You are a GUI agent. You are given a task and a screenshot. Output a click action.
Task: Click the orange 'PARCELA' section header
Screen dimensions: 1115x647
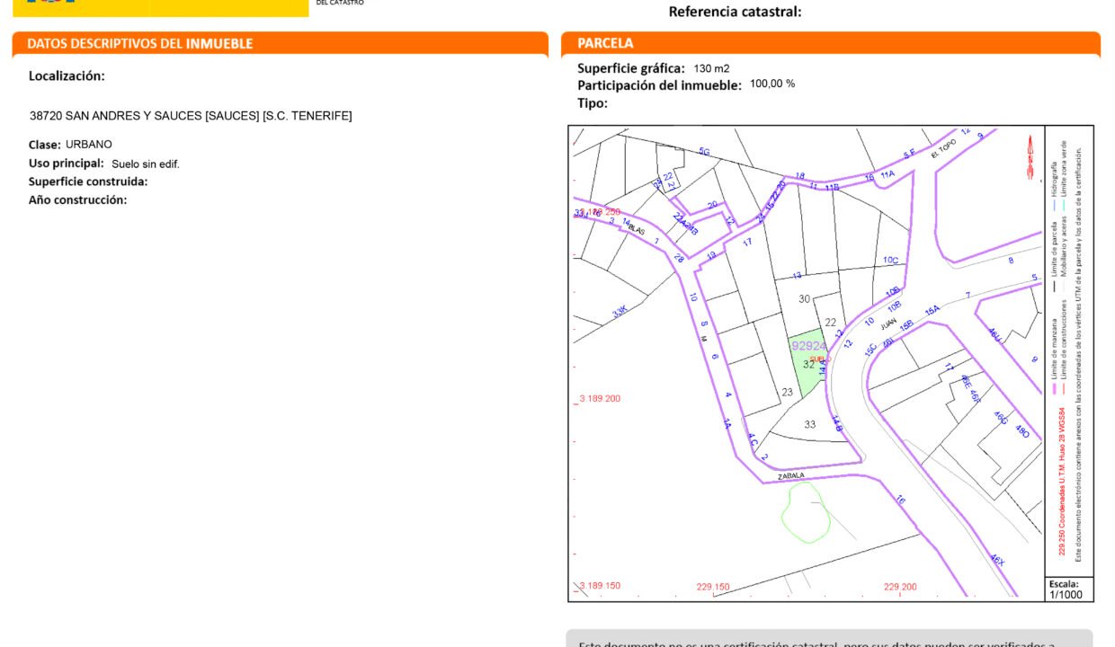(605, 43)
